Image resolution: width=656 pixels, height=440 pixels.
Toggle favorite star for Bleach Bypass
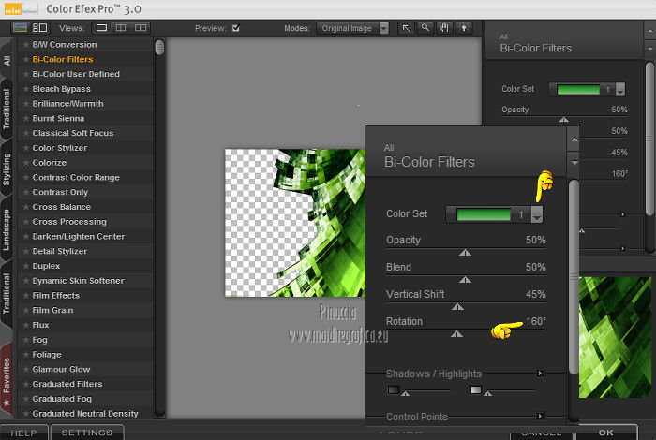(x=26, y=89)
